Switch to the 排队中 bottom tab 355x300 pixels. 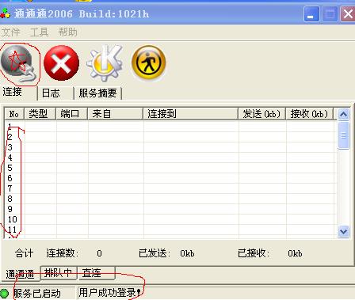pos(59,273)
